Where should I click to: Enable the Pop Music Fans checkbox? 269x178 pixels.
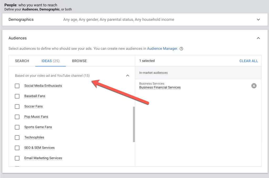pos(17,117)
